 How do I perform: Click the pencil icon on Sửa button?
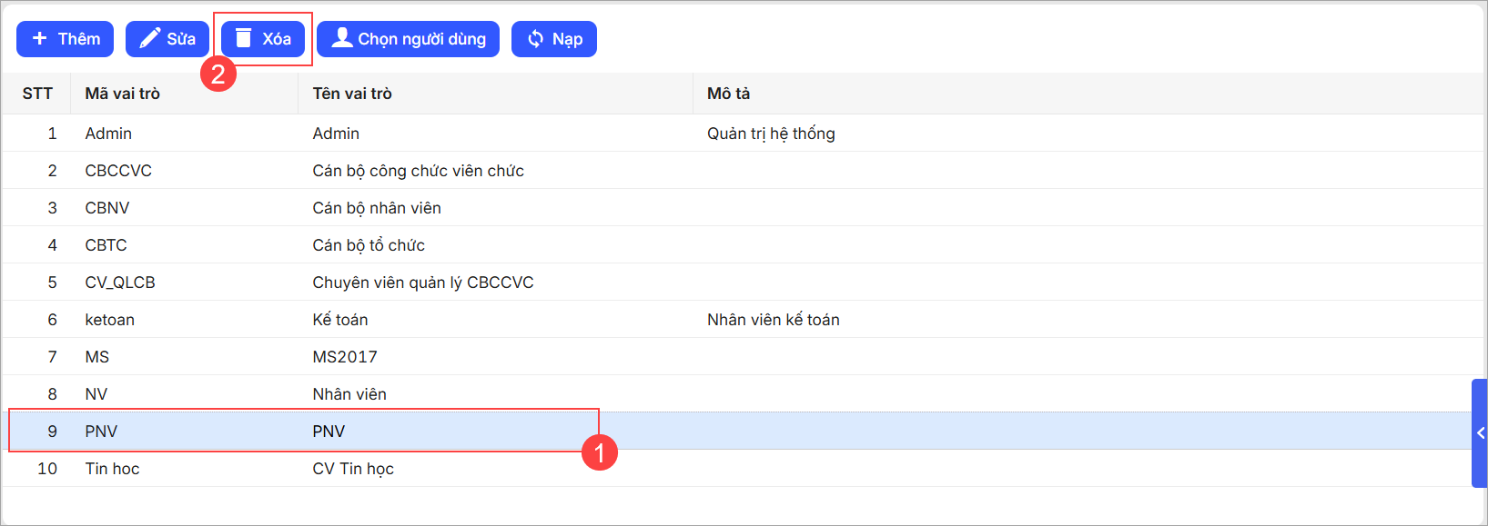pyautogui.click(x=149, y=39)
